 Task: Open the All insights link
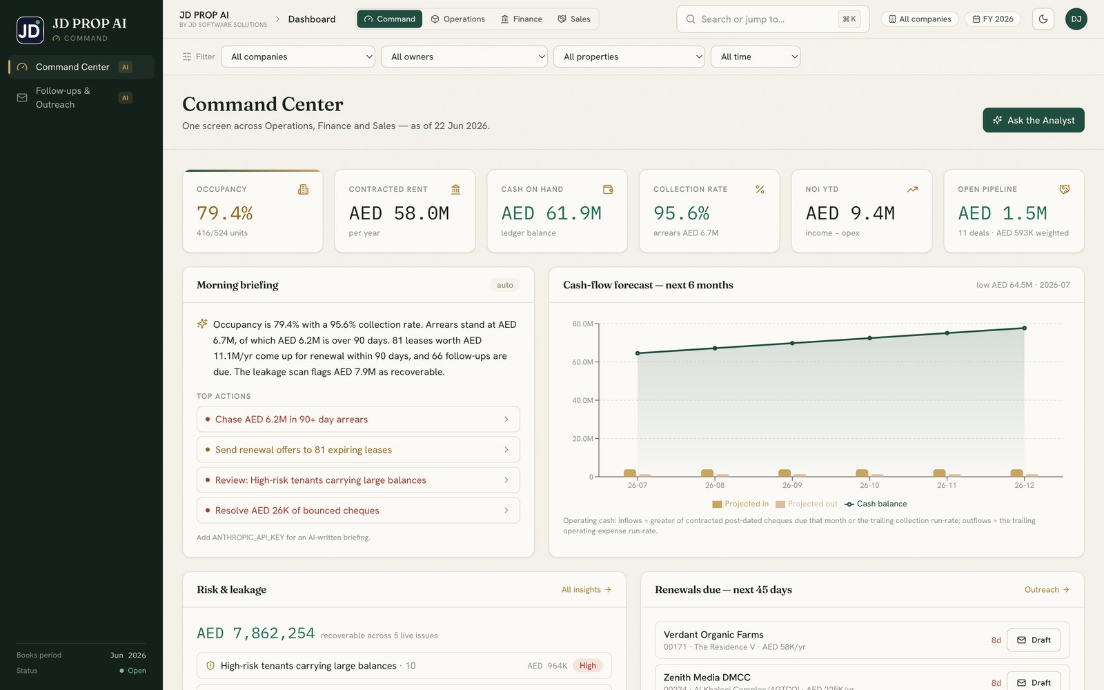586,590
